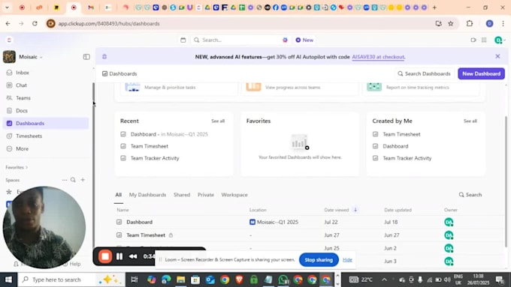The image size is (511, 287).
Task: Pause the Loom recording
Action: pos(119,256)
